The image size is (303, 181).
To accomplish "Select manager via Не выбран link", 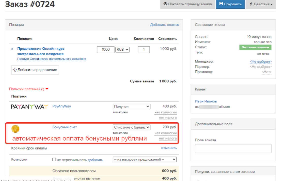I will [x=261, y=62].
